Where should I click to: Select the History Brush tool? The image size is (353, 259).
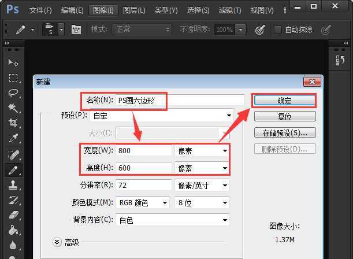13,200
